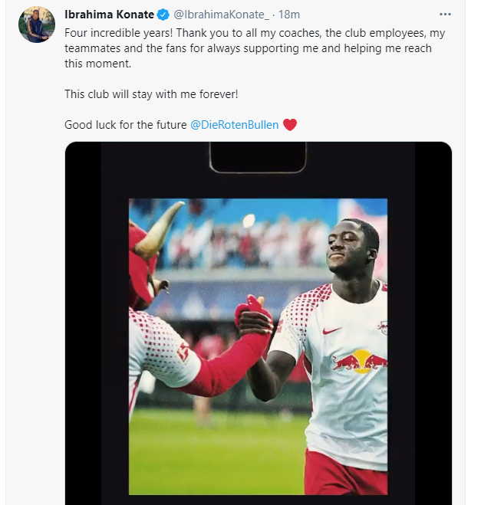This screenshot has width=481, height=505.
Task: Click the handshake in the photo
Action: [253, 313]
